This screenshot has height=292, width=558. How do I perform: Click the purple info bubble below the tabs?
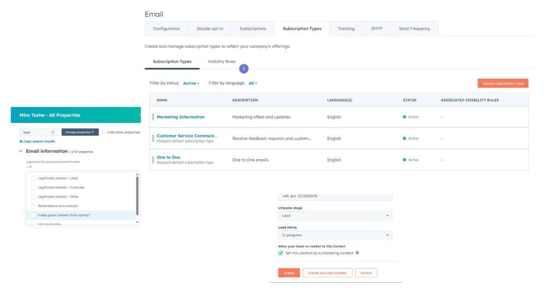click(244, 68)
